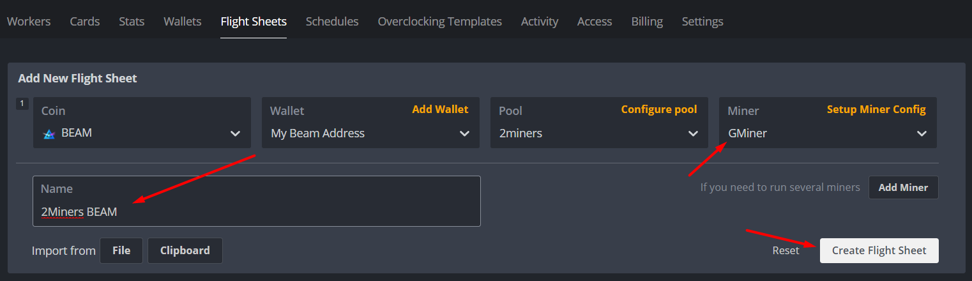The width and height of the screenshot is (972, 281).
Task: Expand the Wallet dropdown chevron
Action: [464, 134]
